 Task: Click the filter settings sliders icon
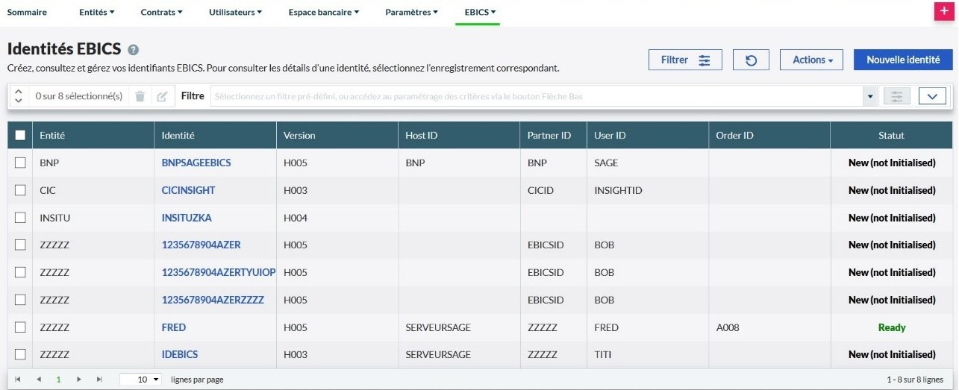tap(896, 96)
